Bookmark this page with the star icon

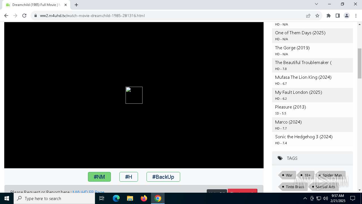coord(317,16)
